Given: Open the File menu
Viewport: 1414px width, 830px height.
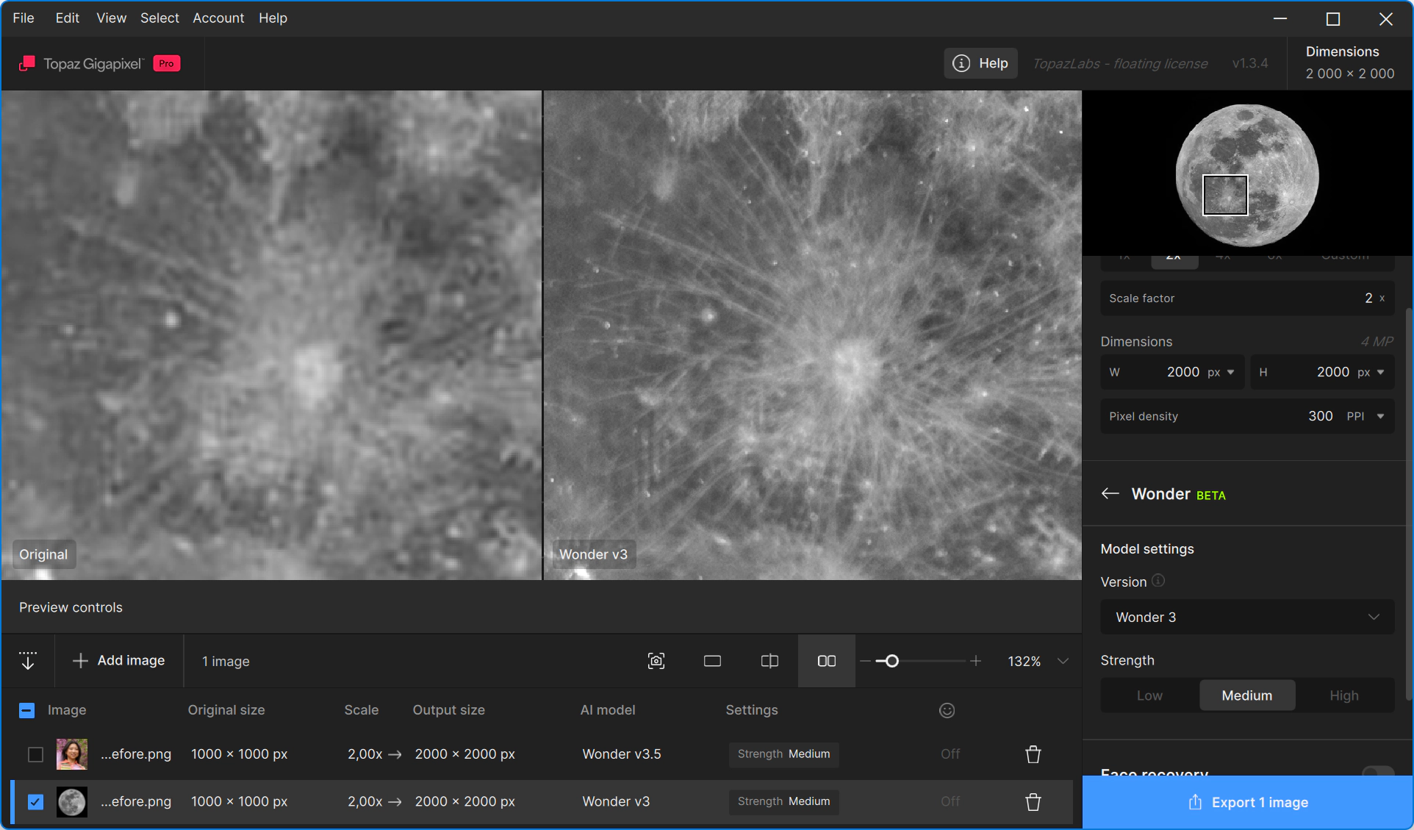Looking at the screenshot, I should (x=24, y=18).
